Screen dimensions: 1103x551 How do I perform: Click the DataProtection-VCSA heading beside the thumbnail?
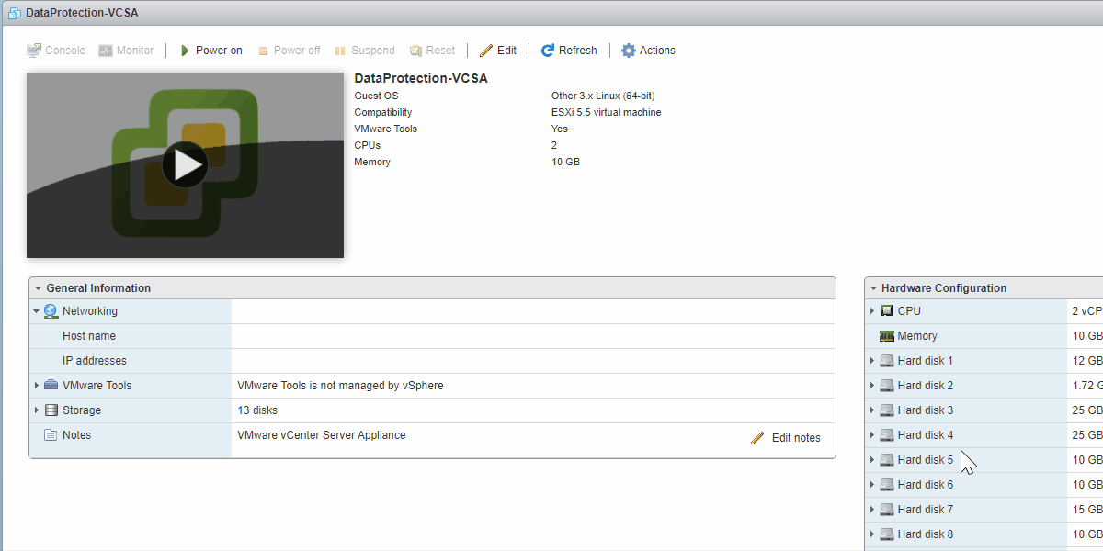[x=421, y=78]
